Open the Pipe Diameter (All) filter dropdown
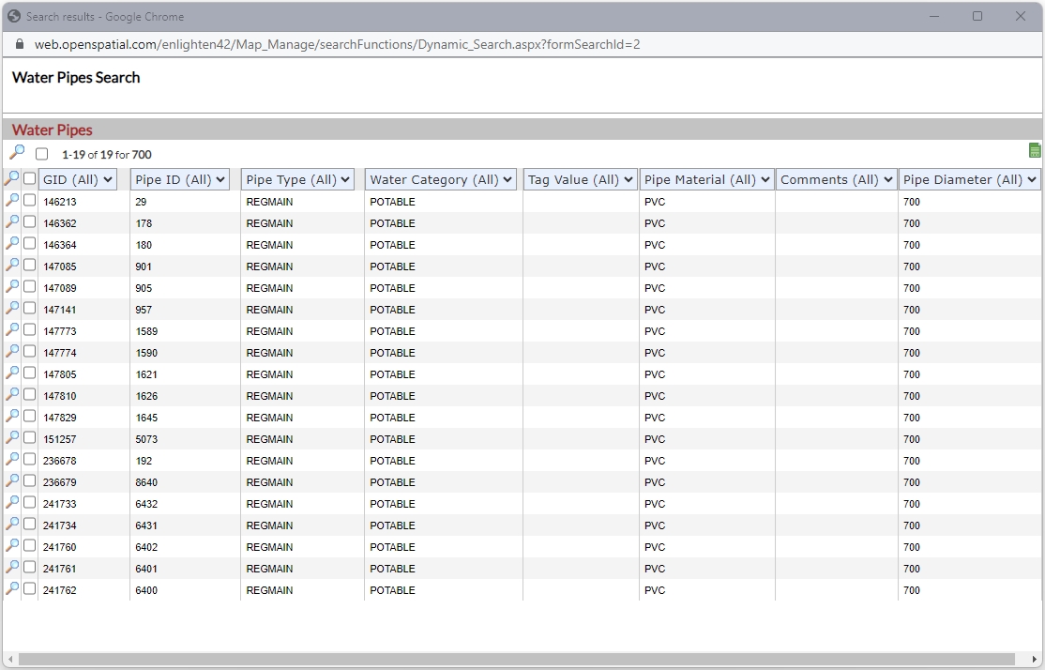The width and height of the screenshot is (1045, 670). [x=970, y=179]
